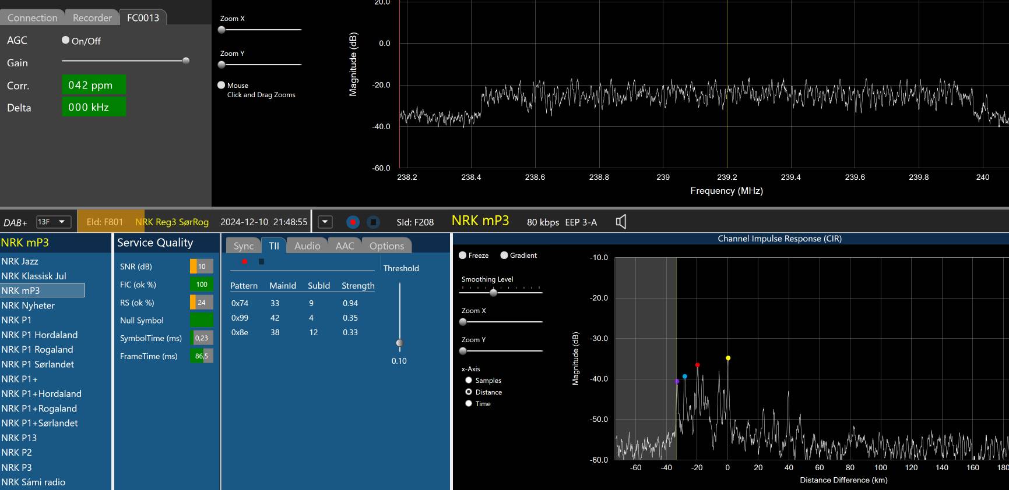Enable the Freeze option for CIR
Image resolution: width=1009 pixels, height=490 pixels.
click(x=463, y=255)
